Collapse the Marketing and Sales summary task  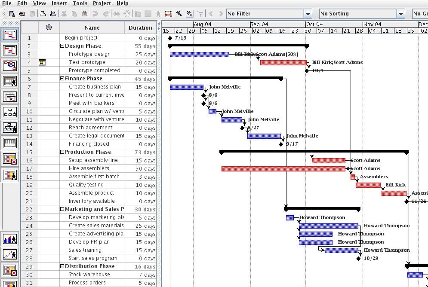click(62, 209)
